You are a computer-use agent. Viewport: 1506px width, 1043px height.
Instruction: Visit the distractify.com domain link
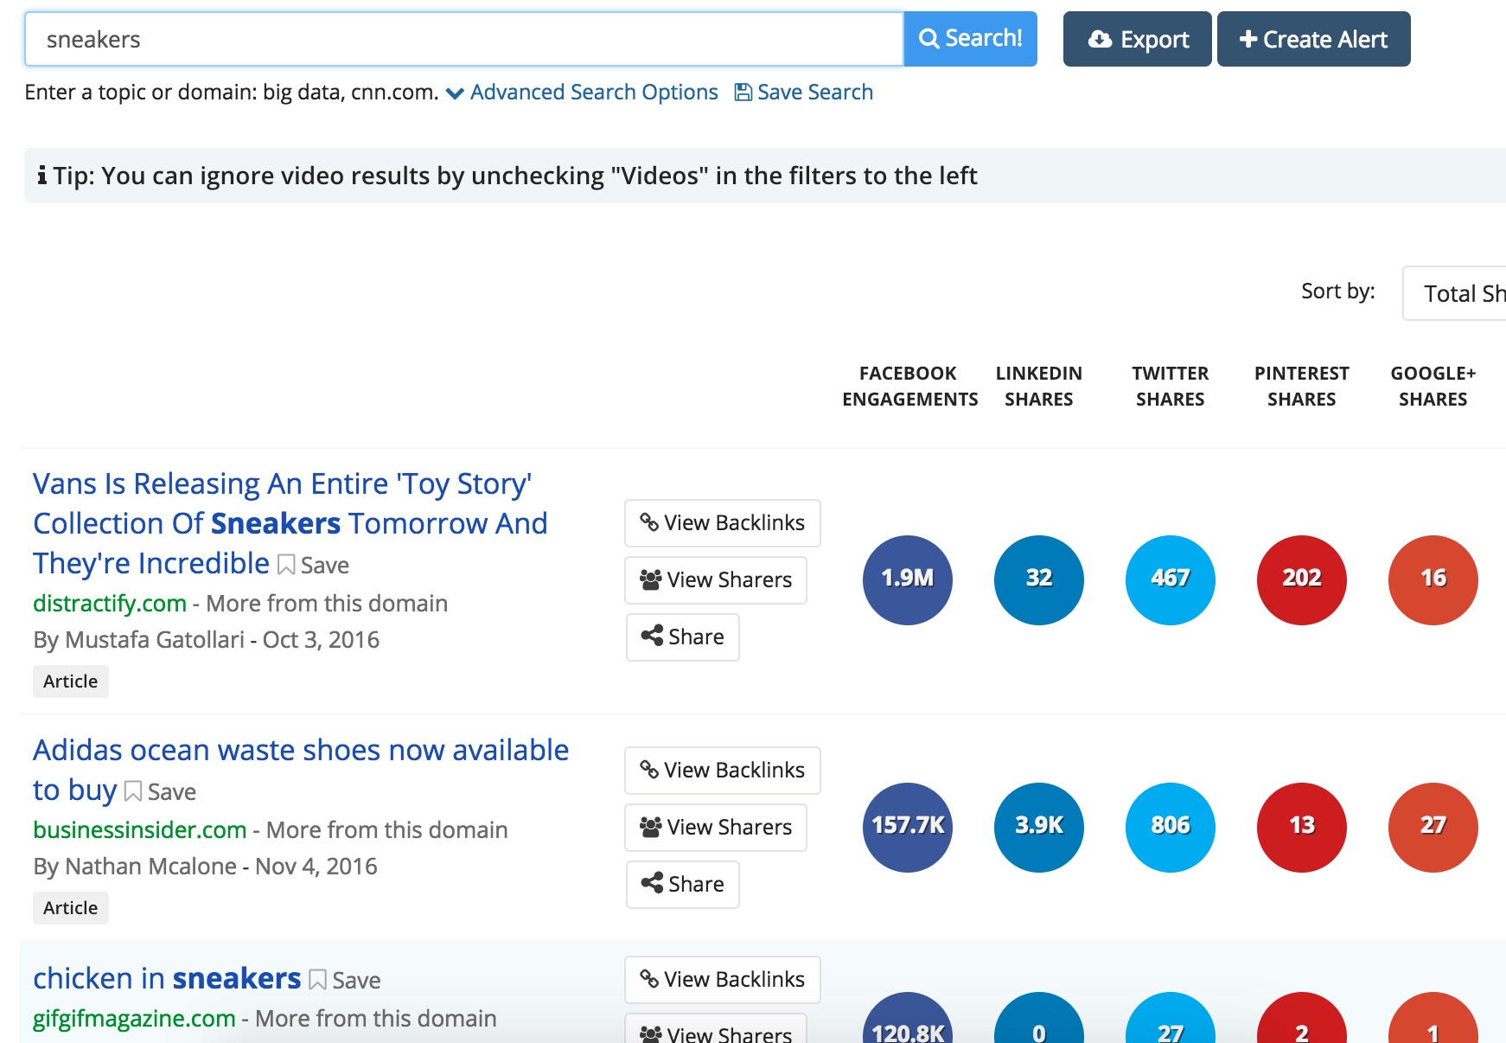[110, 604]
